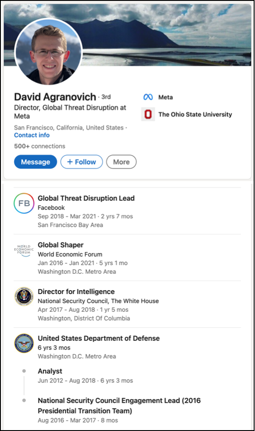This screenshot has width=255, height=431.
Task: Click the mountain landscape banner image
Action: [167, 35]
